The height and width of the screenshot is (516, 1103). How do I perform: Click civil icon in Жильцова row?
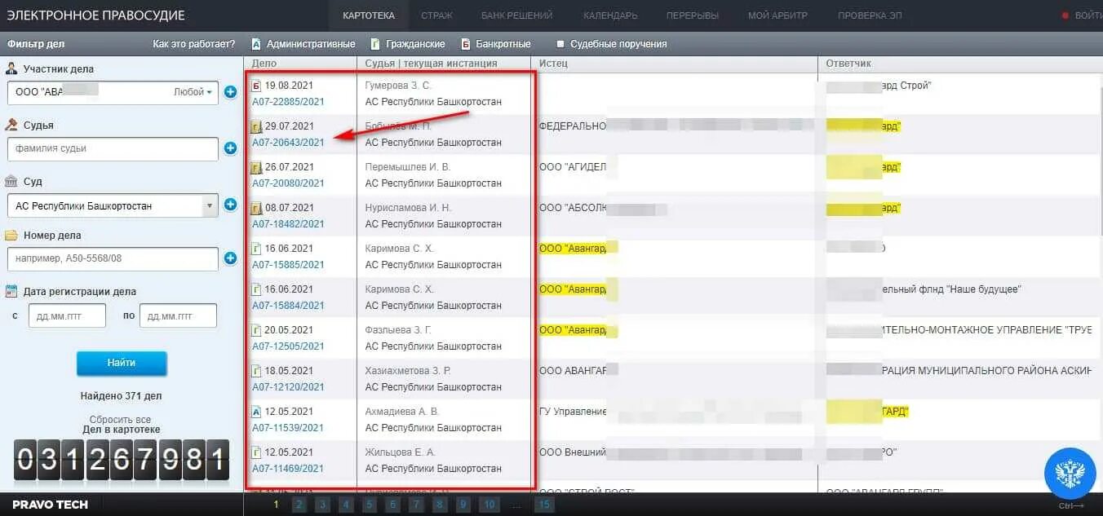click(x=256, y=452)
